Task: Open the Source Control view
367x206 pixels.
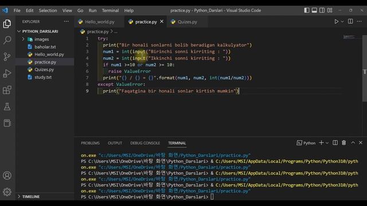Action: click(x=7, y=57)
